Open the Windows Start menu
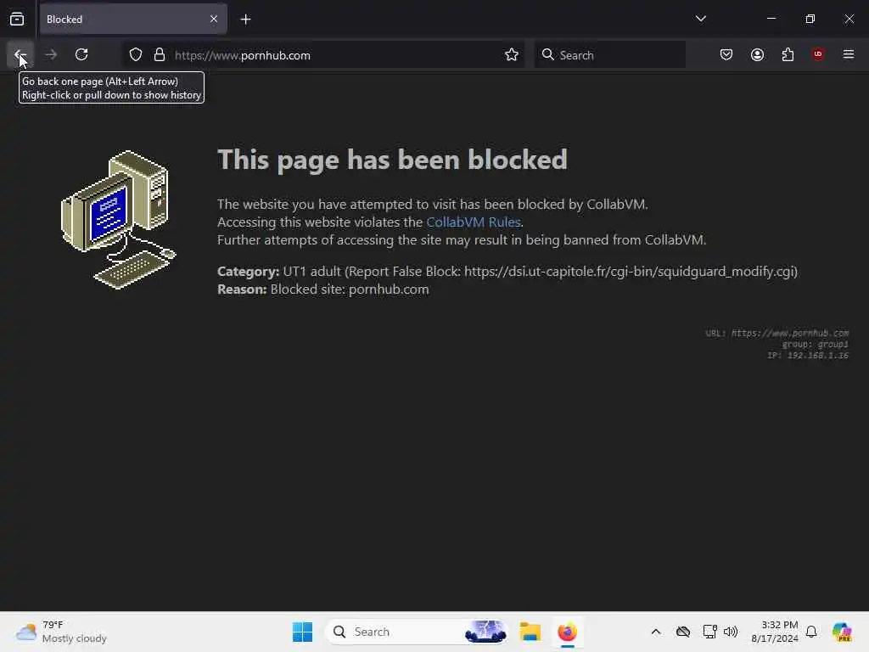This screenshot has height=652, width=869. coord(303,632)
